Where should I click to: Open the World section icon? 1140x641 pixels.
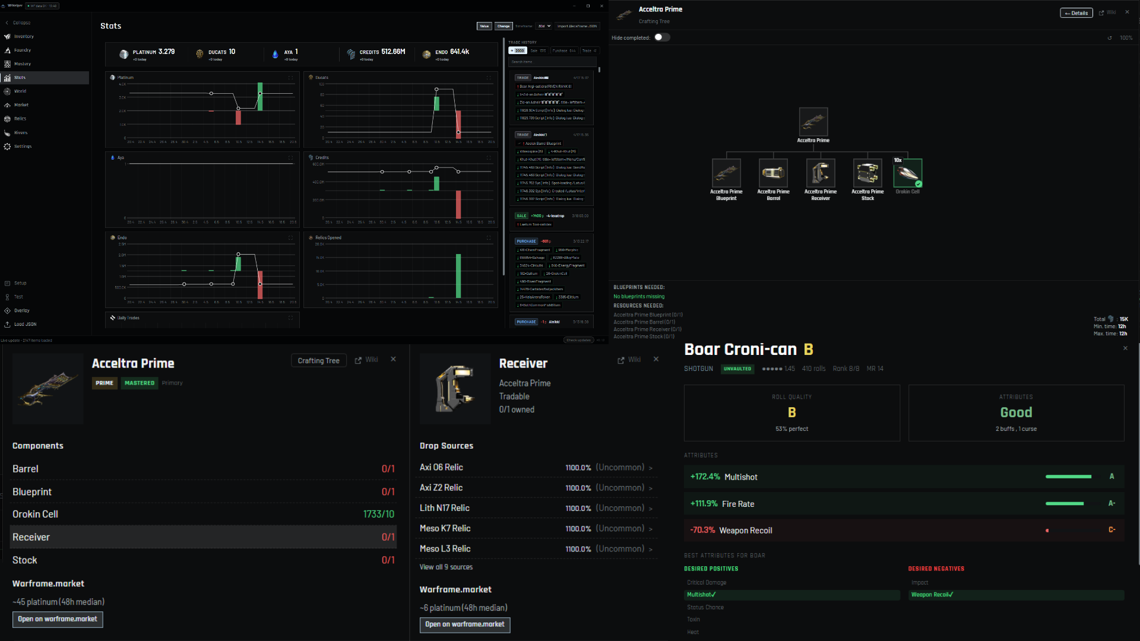7,91
